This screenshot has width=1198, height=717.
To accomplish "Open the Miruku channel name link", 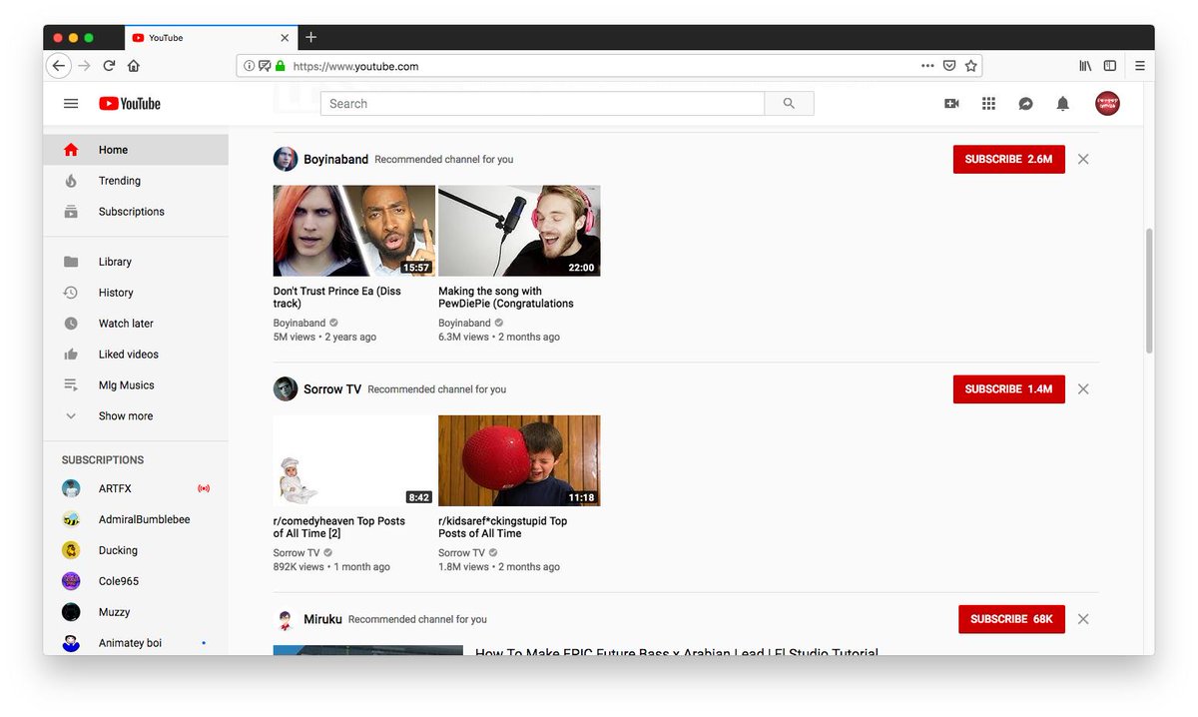I will tap(322, 619).
